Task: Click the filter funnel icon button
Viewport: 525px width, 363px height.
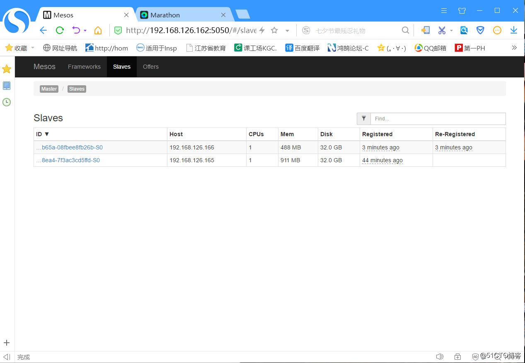Action: (x=364, y=119)
